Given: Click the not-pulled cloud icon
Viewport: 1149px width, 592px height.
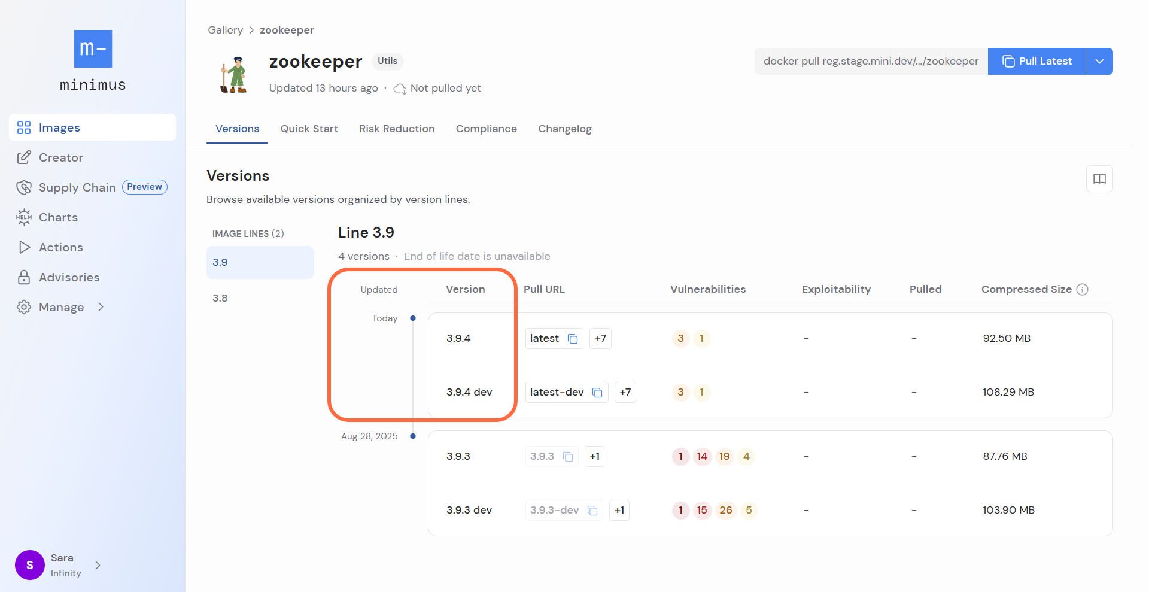Looking at the screenshot, I should [x=400, y=89].
